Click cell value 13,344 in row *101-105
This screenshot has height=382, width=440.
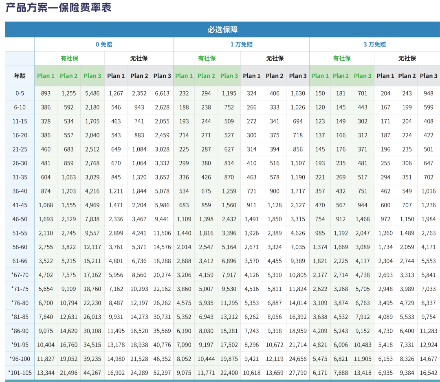(x=46, y=373)
